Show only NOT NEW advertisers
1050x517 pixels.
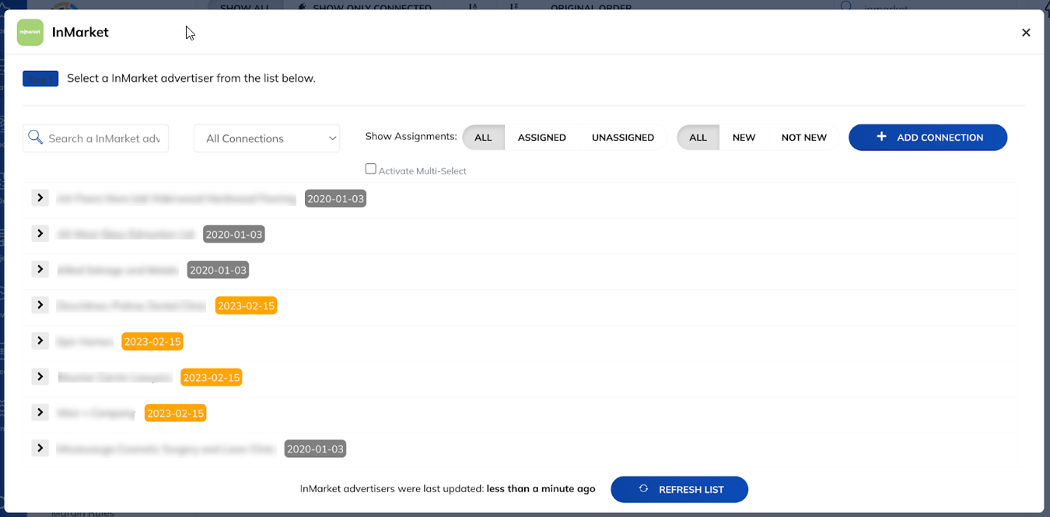pyautogui.click(x=804, y=138)
